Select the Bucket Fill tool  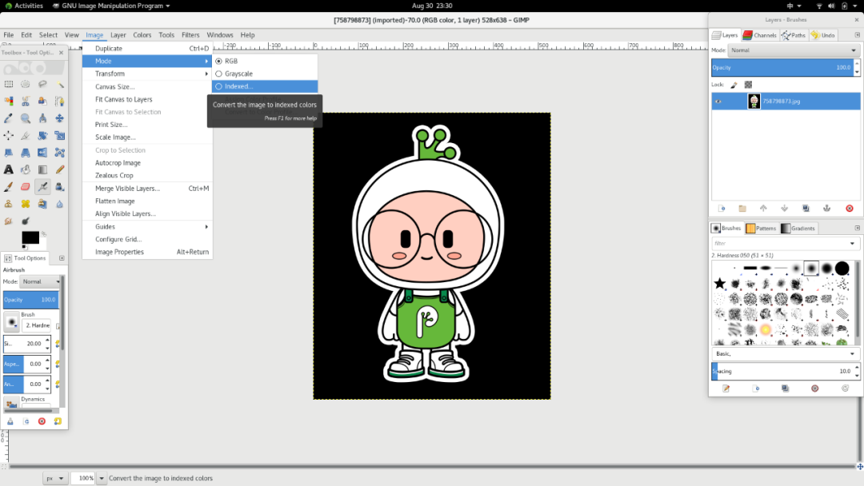click(26, 169)
